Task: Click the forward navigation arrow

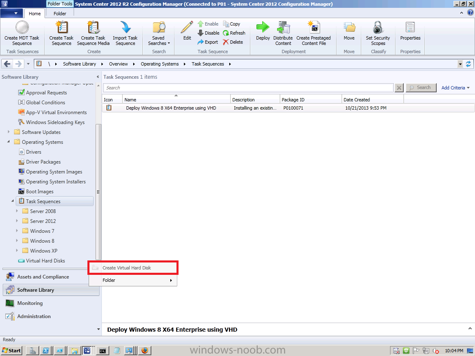Action: click(x=19, y=64)
